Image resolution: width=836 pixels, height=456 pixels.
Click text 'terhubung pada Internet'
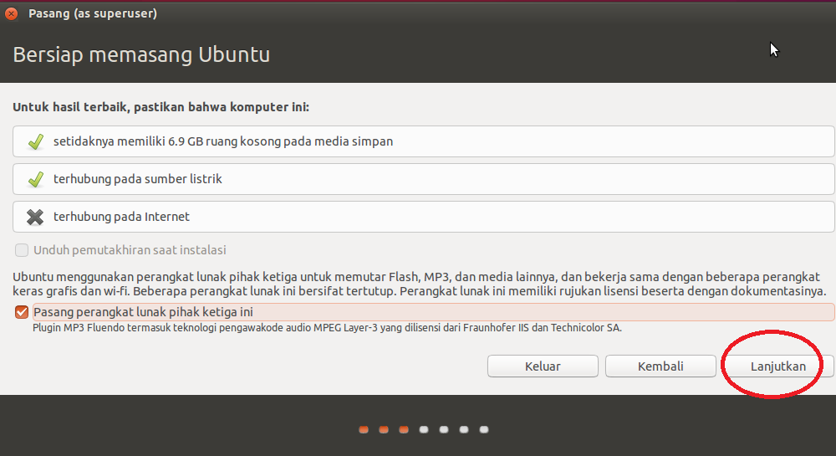click(x=121, y=217)
